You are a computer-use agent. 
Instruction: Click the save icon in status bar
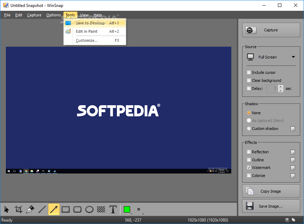click(287, 220)
